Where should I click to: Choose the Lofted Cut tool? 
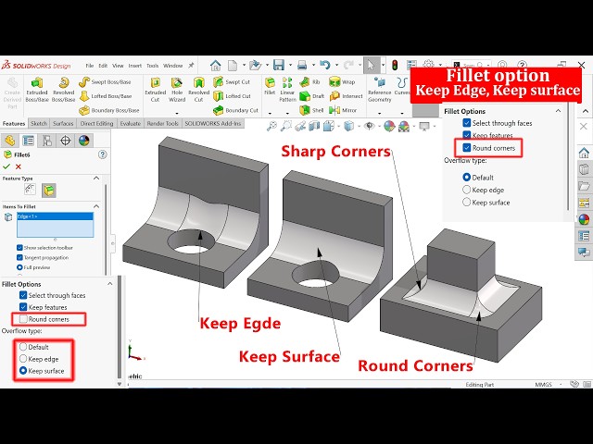click(x=232, y=96)
